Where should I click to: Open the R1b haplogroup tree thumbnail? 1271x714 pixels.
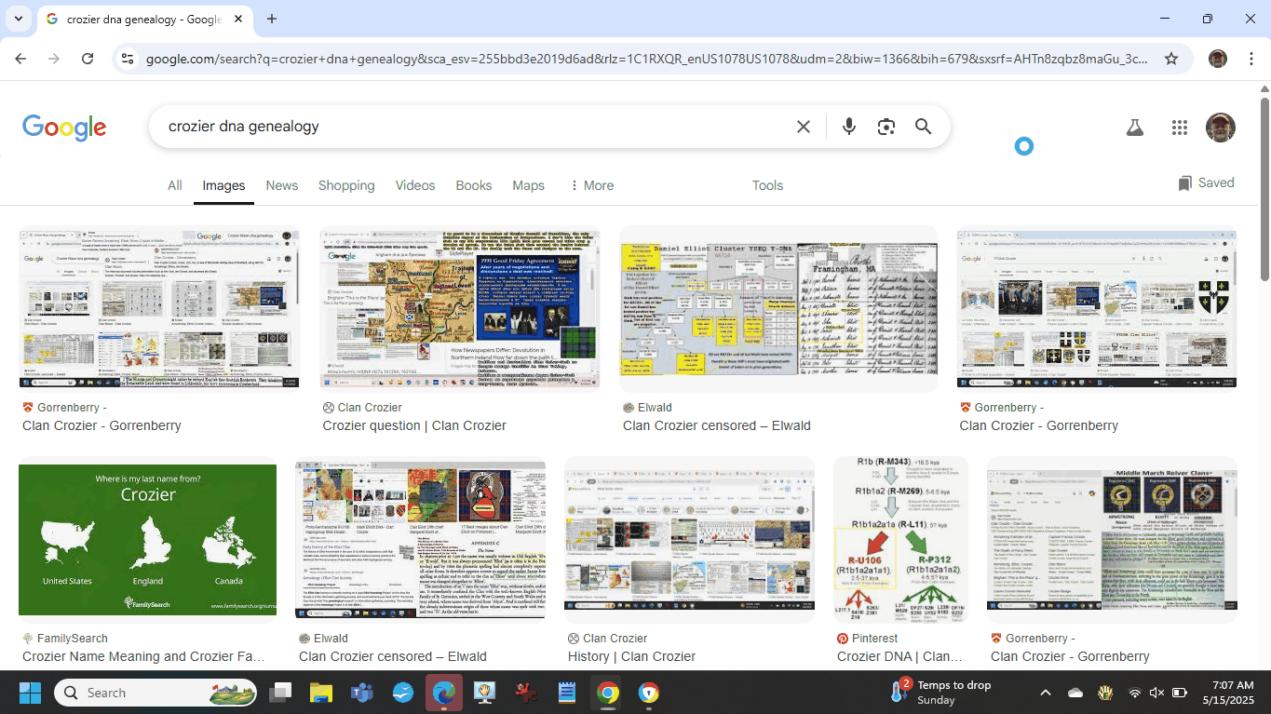click(x=900, y=538)
